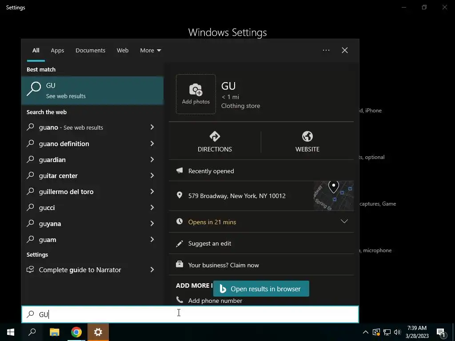Click the magnifier icon in search box

click(x=31, y=314)
